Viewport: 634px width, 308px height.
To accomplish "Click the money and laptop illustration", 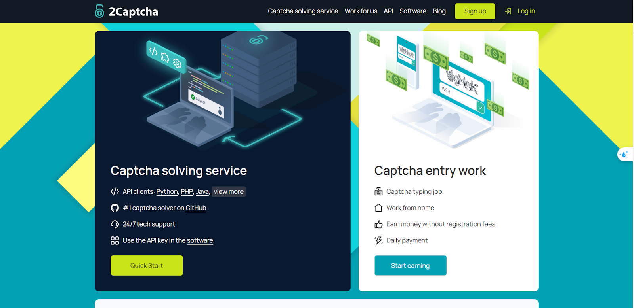I will [449, 91].
